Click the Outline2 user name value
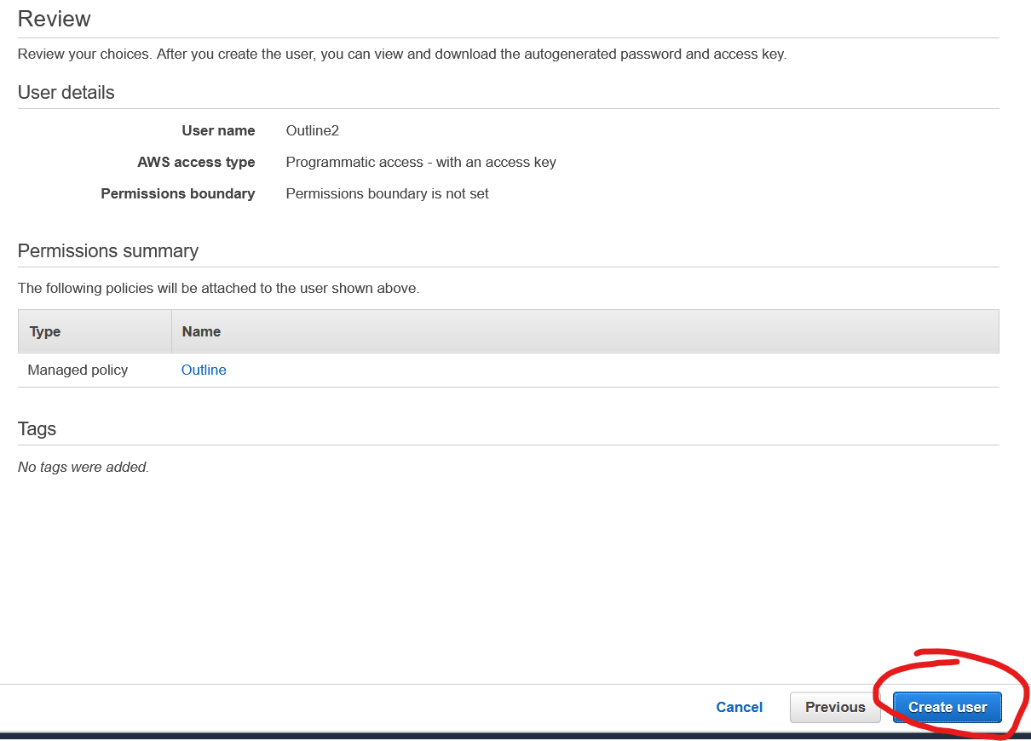1031x741 pixels. 312,130
